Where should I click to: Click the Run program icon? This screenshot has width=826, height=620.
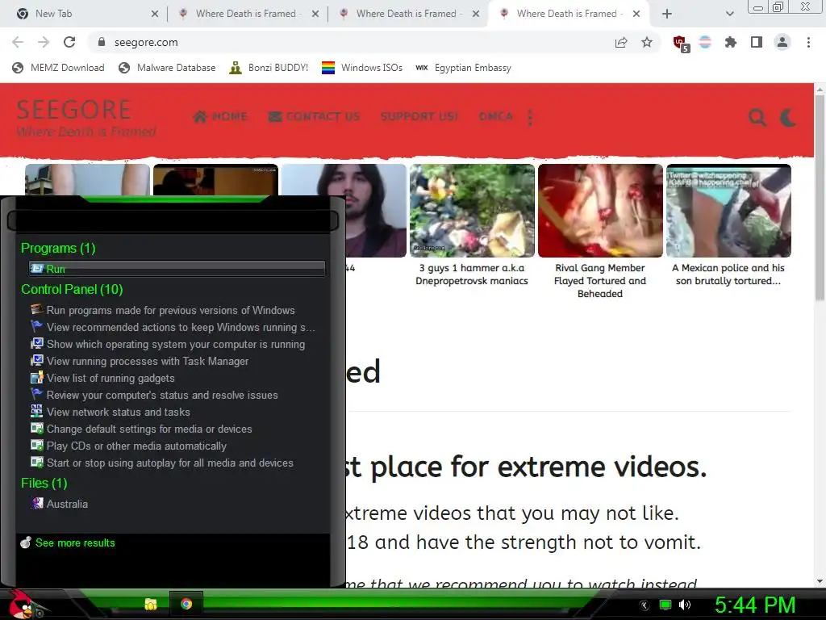click(37, 269)
